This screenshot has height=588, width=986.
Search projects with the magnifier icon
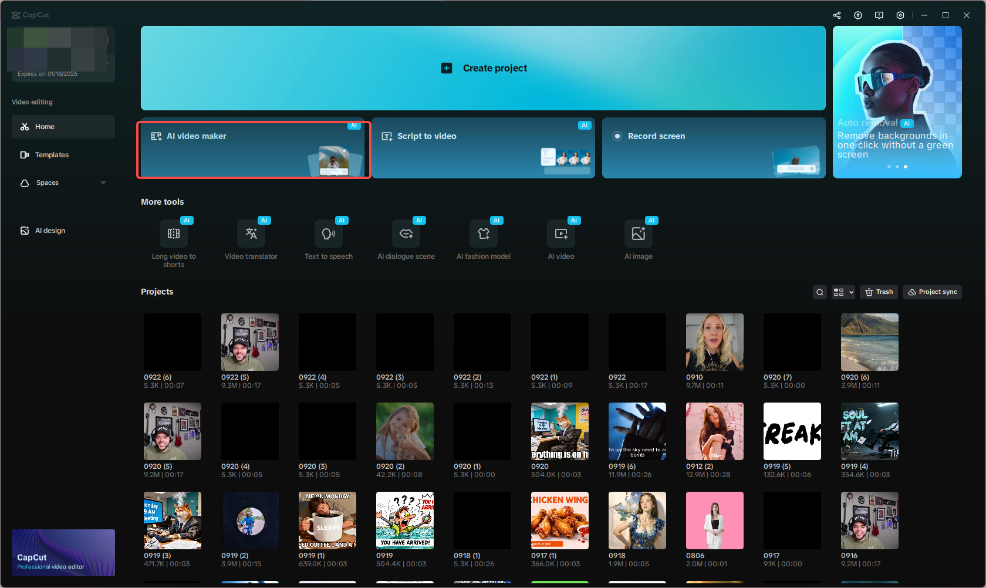tap(820, 292)
